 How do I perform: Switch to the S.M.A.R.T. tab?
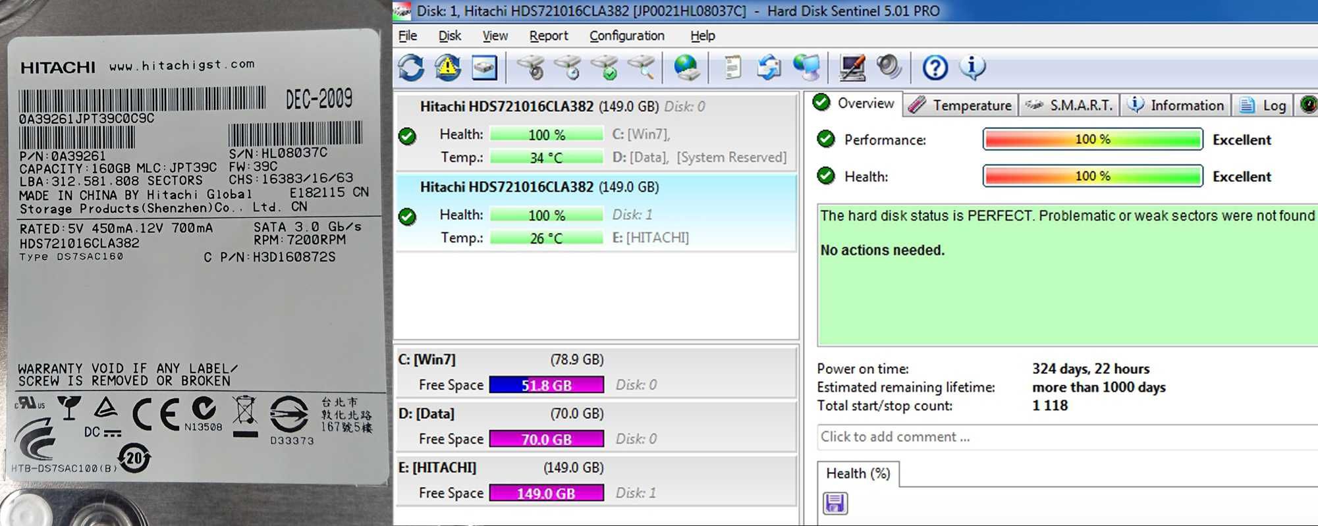[1069, 105]
